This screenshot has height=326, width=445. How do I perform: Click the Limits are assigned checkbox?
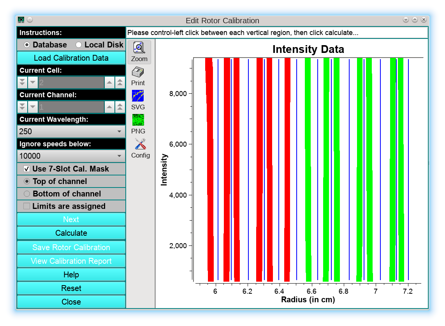[x=27, y=206]
